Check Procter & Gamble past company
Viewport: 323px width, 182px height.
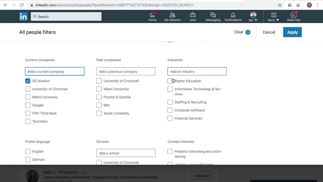pyautogui.click(x=99, y=97)
